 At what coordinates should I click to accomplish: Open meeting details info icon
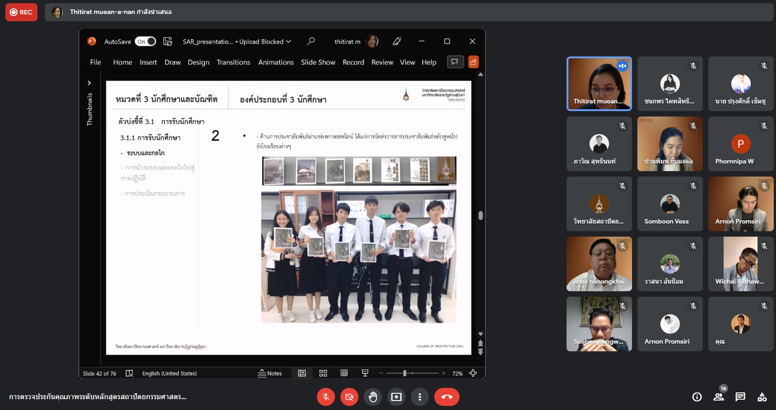click(697, 397)
